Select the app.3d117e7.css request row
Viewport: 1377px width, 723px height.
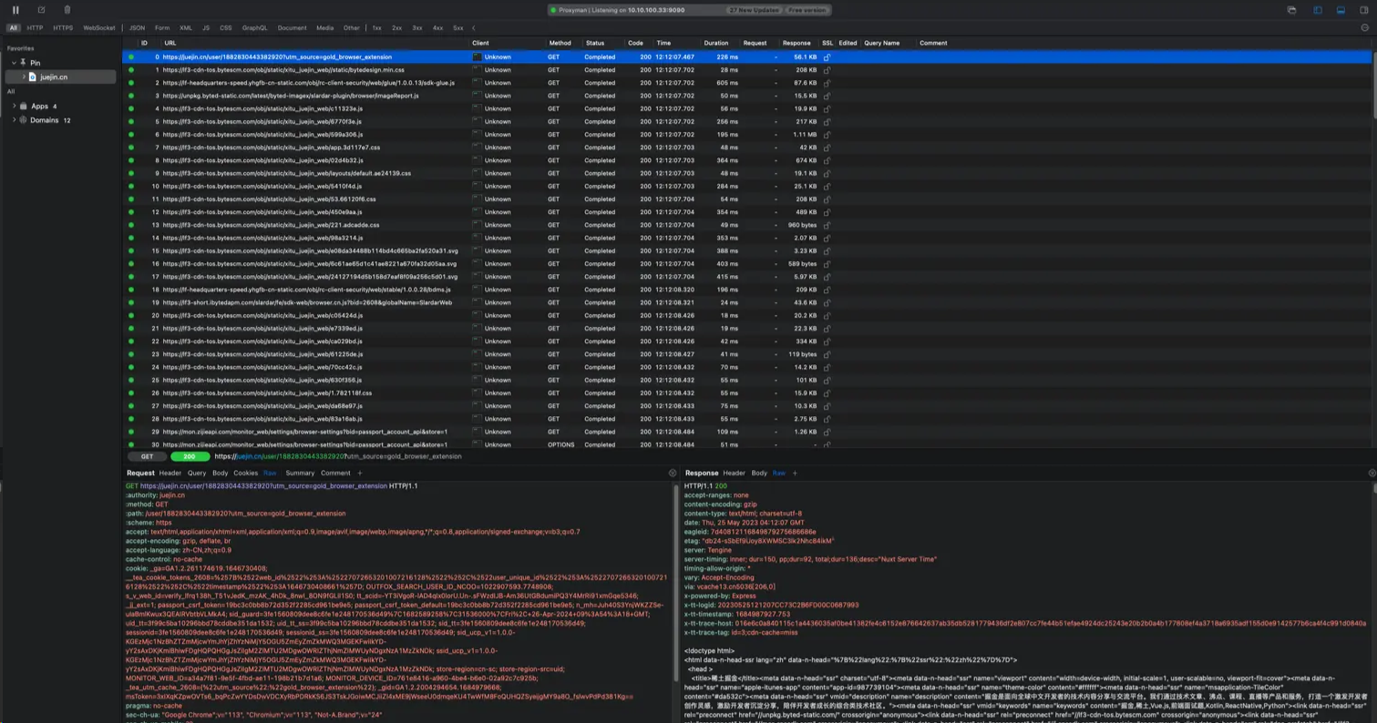coord(747,148)
